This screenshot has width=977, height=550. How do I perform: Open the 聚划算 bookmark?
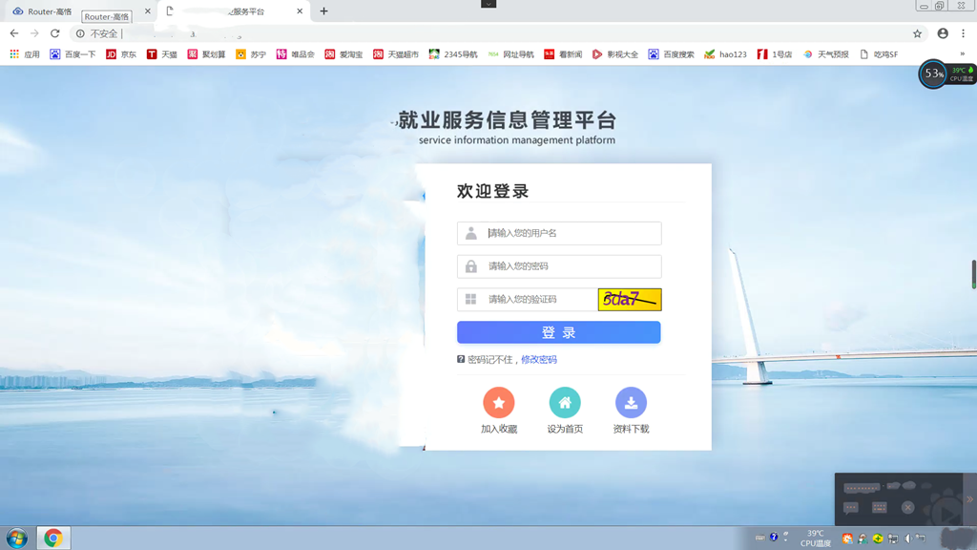207,54
